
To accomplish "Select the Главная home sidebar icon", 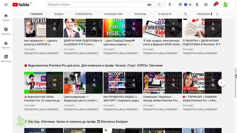I will (6, 16).
